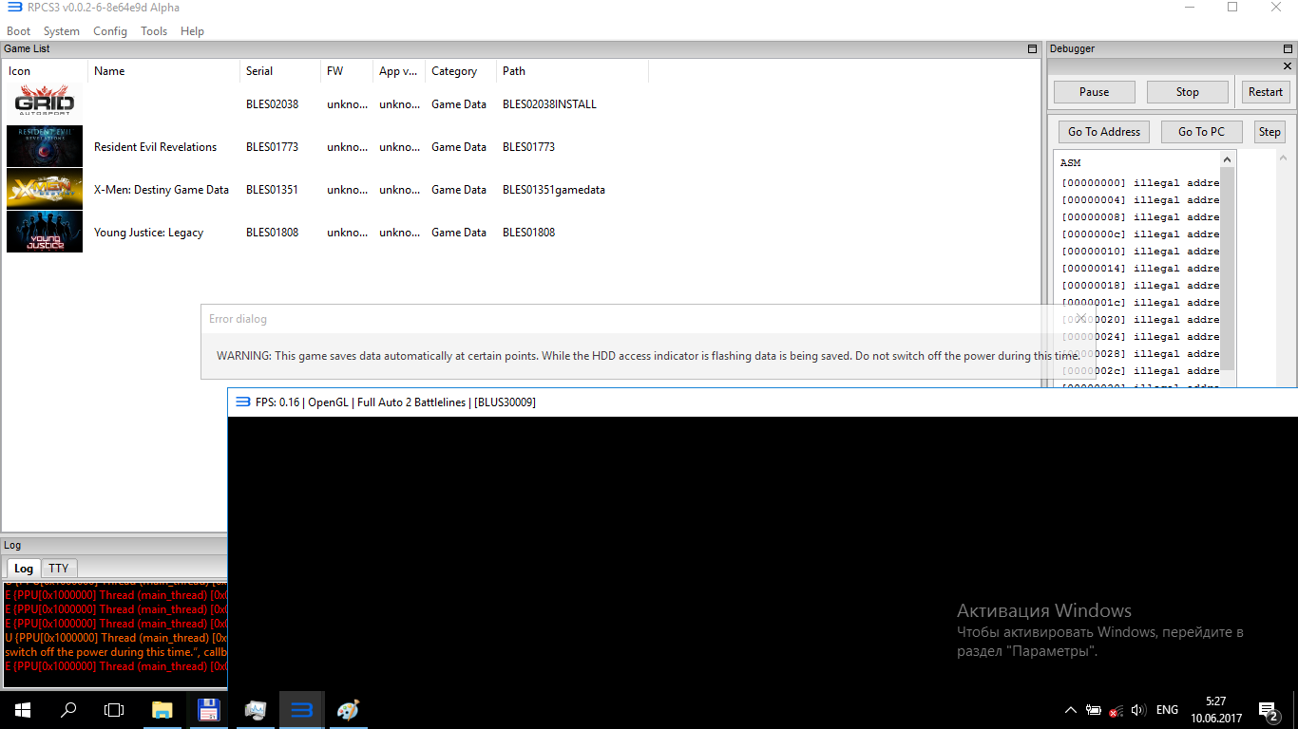Click serial BLES01773 cell
This screenshot has width=1298, height=729.
coord(272,147)
